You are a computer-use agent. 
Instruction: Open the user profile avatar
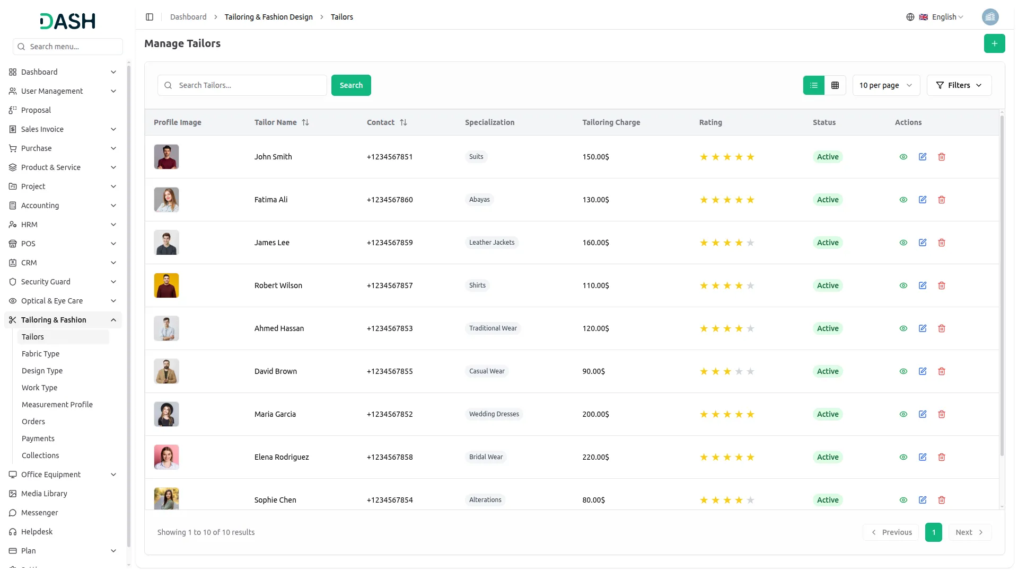pyautogui.click(x=990, y=17)
